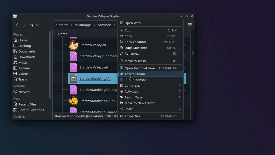Choose Copy from context menu
This screenshot has height=155, width=275.
pos(150,36)
